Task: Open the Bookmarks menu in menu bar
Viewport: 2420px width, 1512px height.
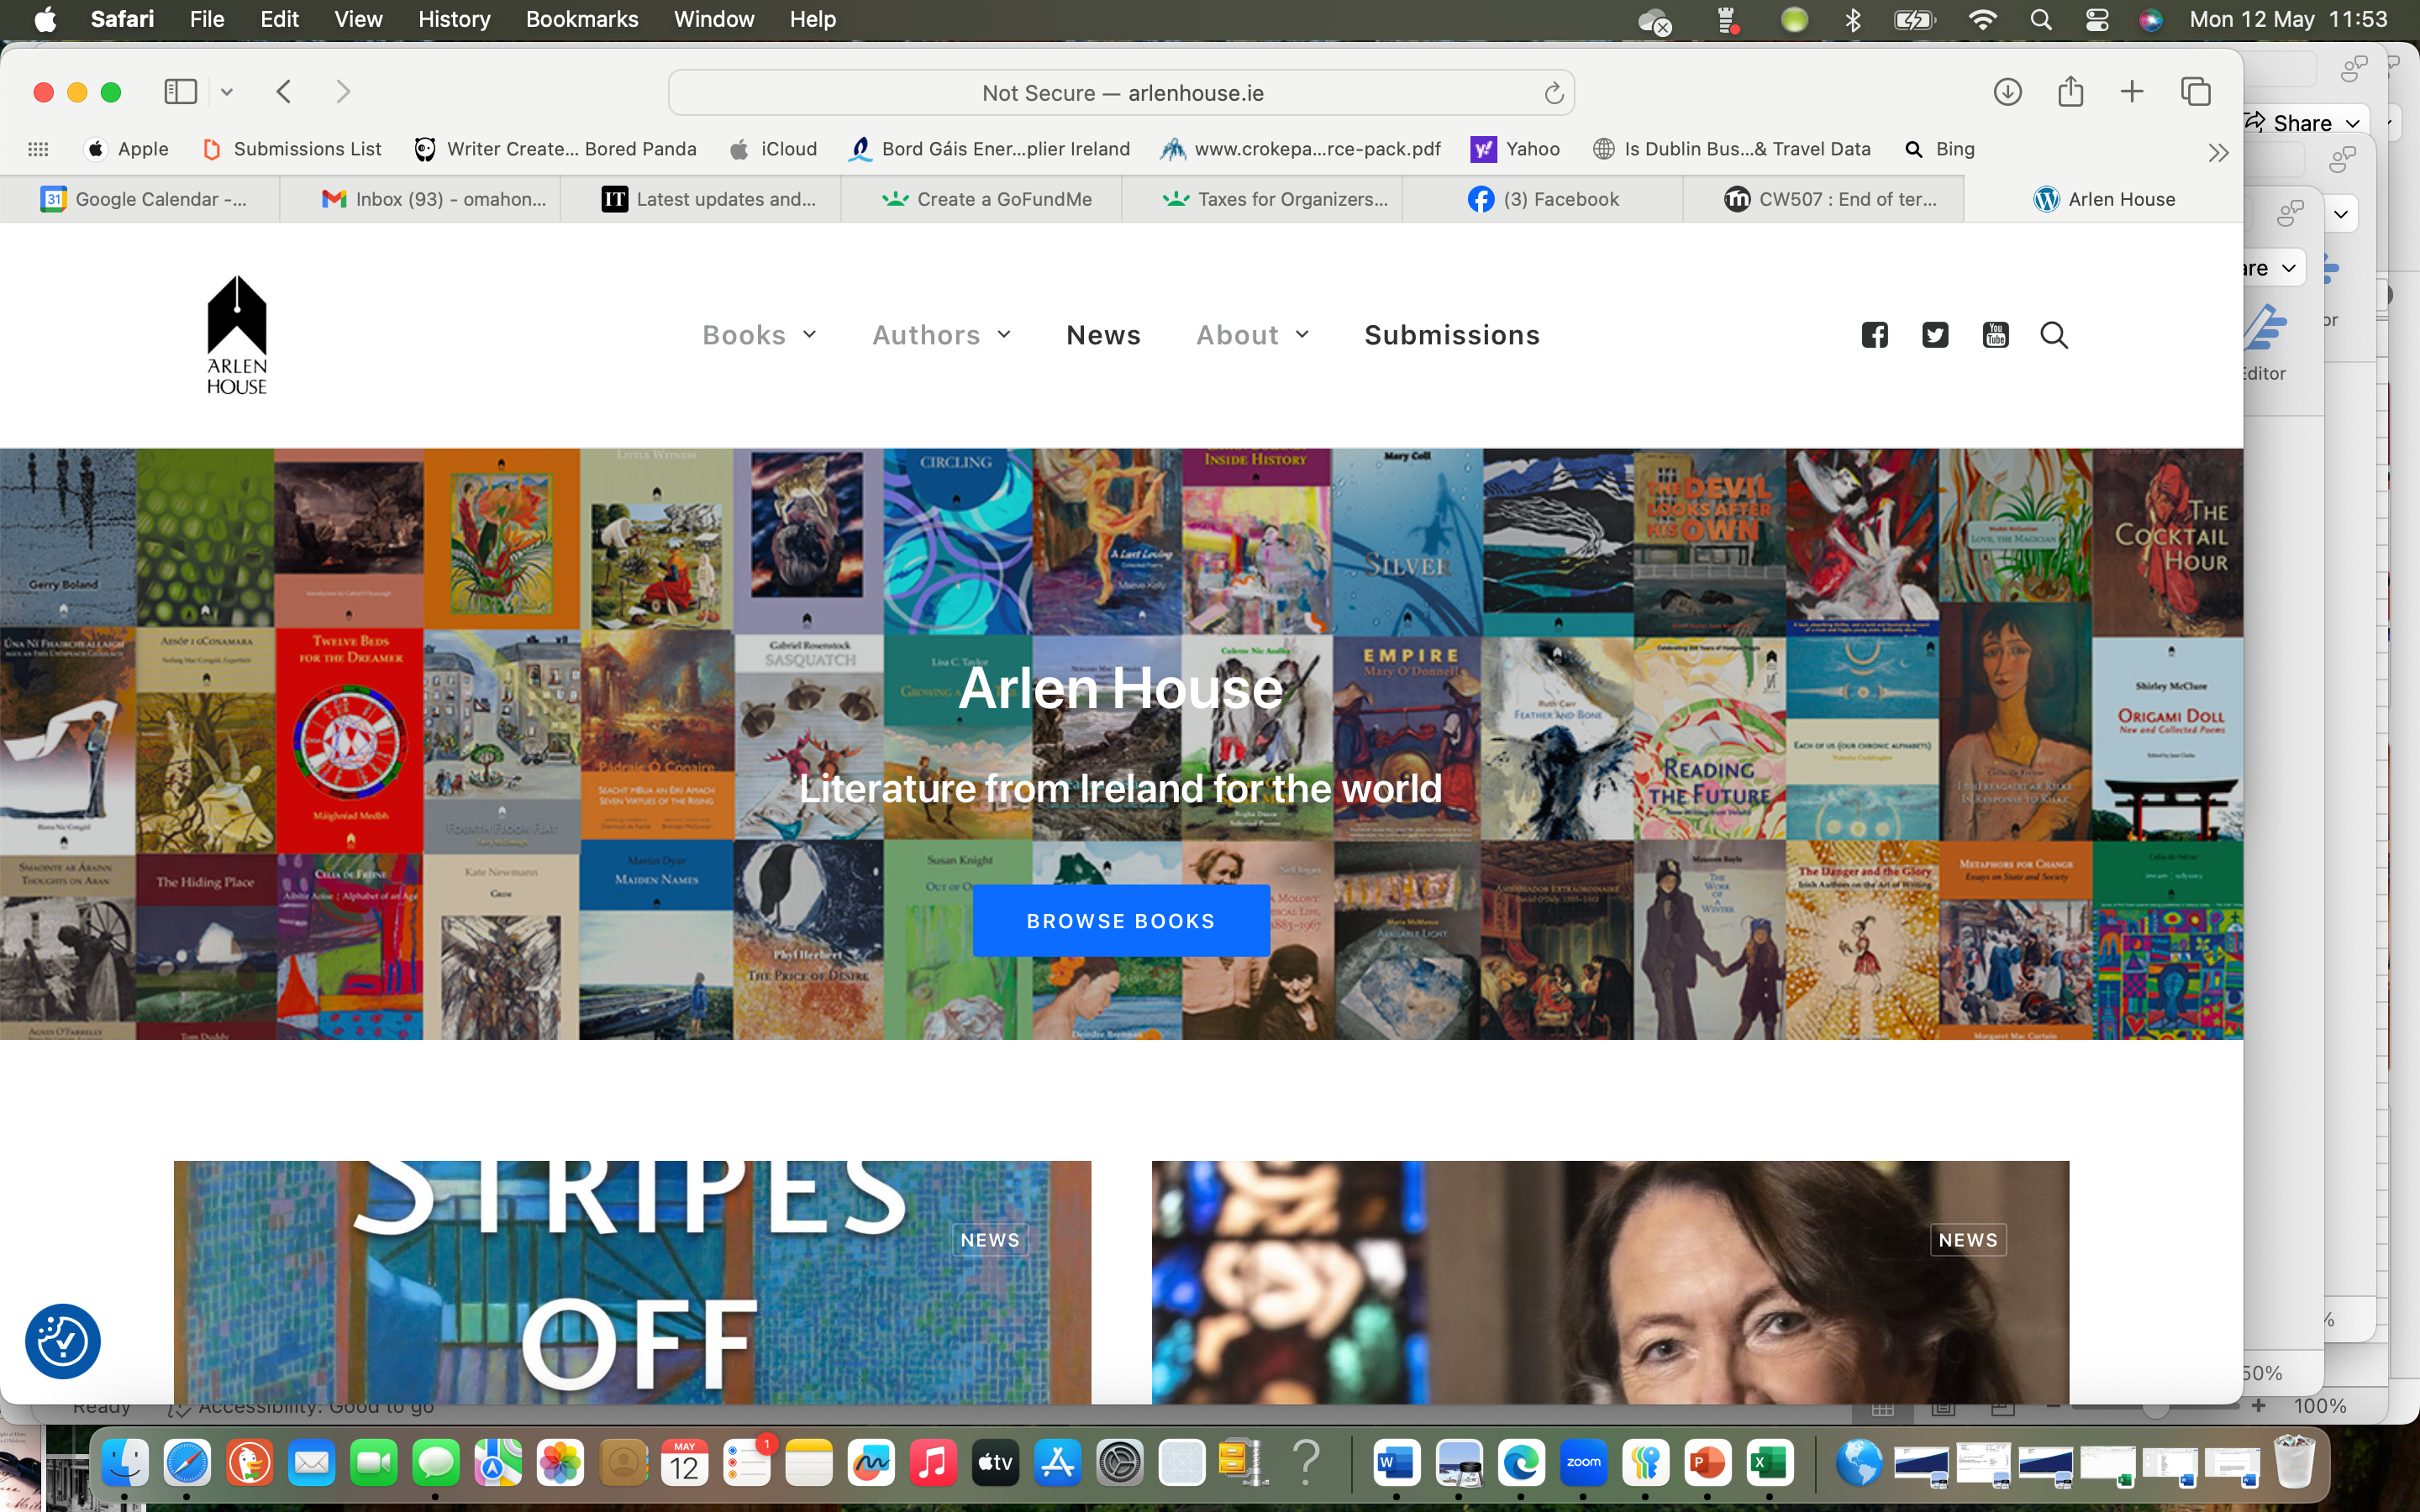Action: click(x=582, y=19)
